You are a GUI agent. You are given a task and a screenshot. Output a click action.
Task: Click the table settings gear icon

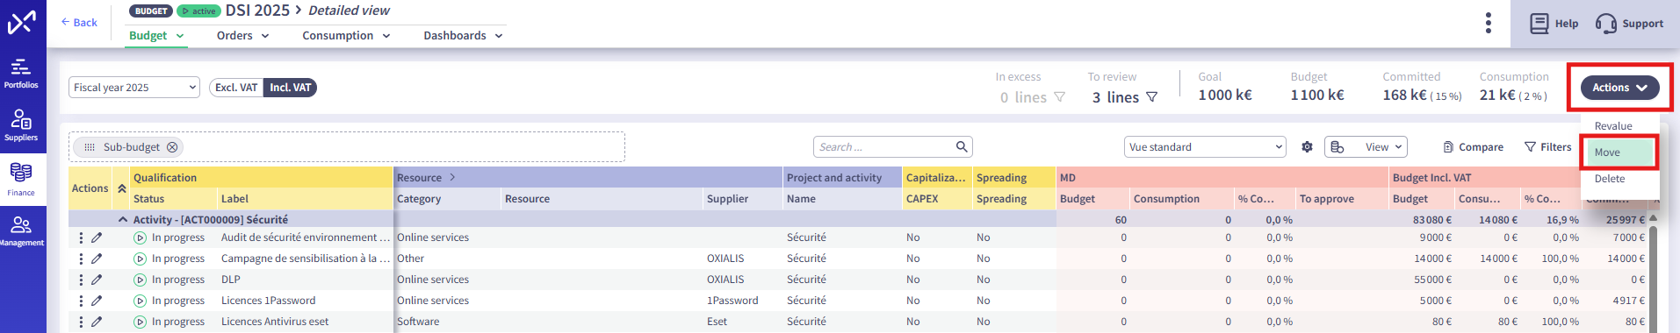point(1307,147)
